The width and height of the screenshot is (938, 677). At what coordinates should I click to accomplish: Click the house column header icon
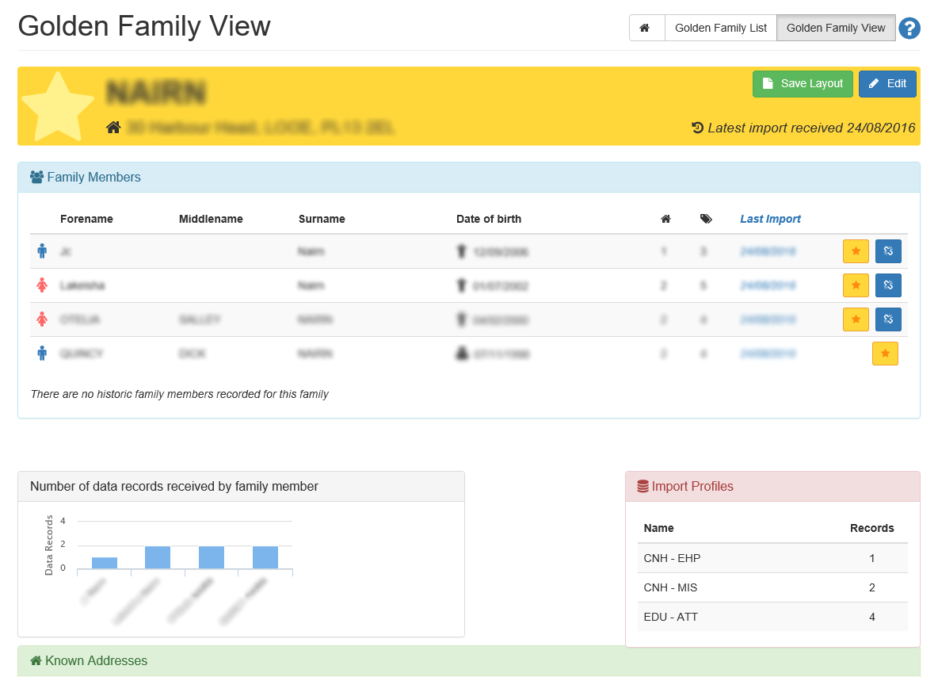pyautogui.click(x=665, y=219)
